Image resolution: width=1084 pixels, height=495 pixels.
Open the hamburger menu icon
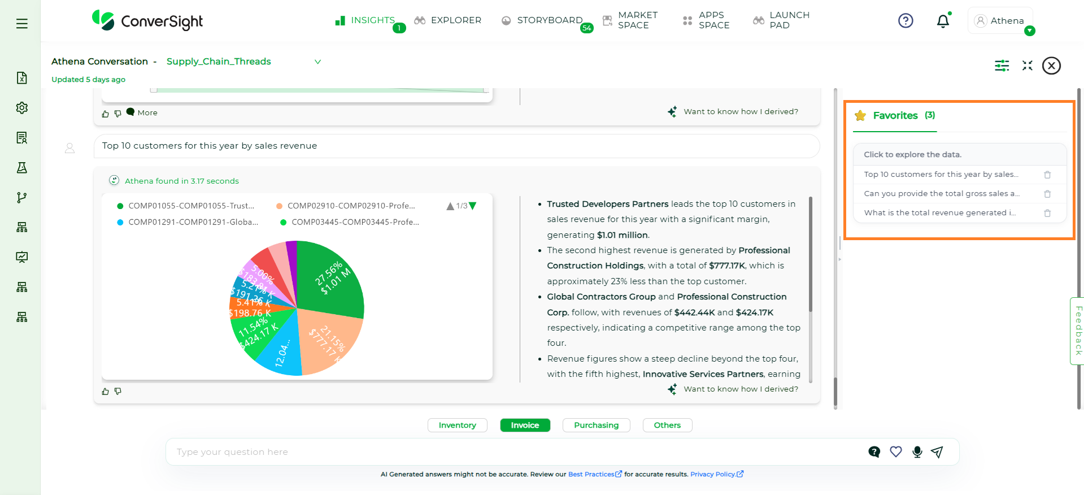(x=21, y=23)
